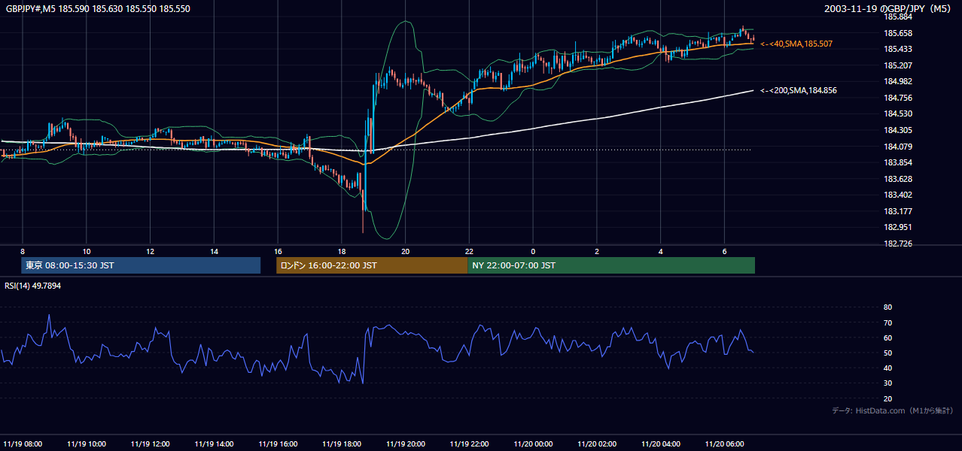
Task: Click RSI axis level 60
Action: 887,337
